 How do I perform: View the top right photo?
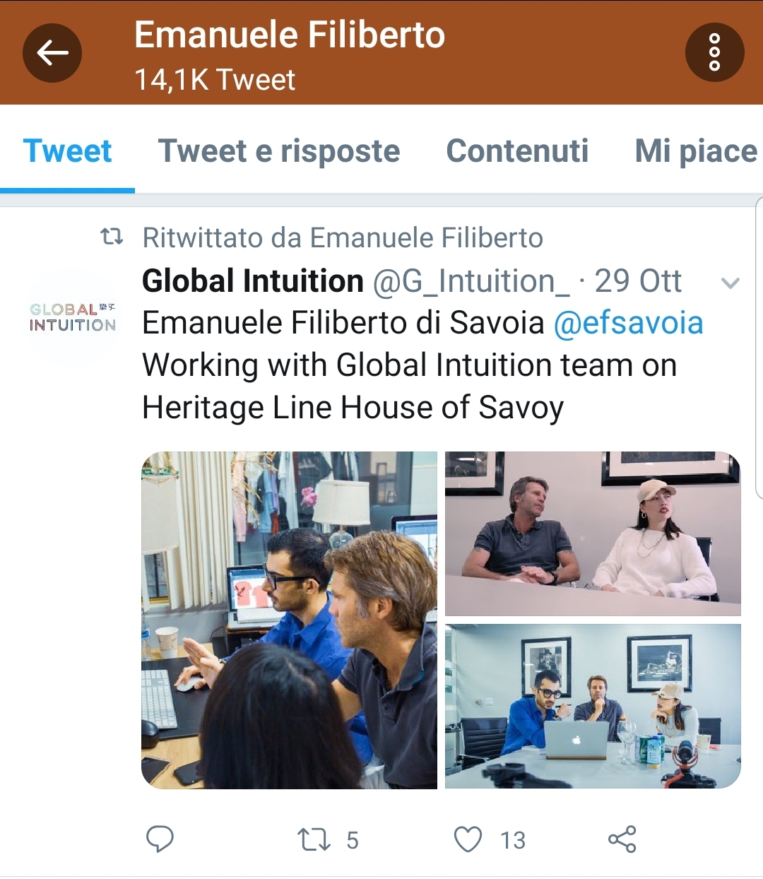593,533
